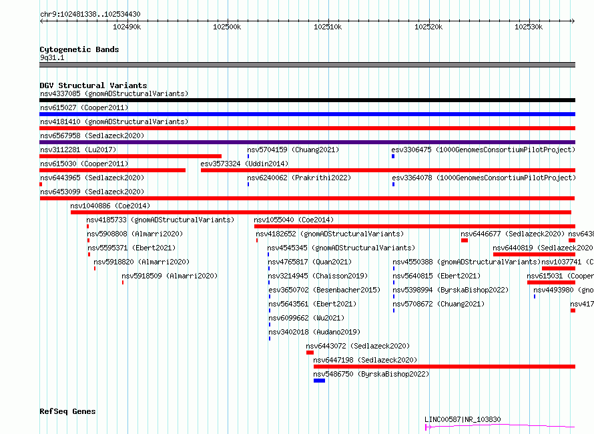This screenshot has height=434, width=594.
Task: Click nsv5643561 (Ebert2021) label
Action: pyautogui.click(x=312, y=304)
